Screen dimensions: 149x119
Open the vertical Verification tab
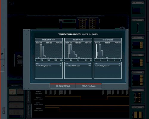pyautogui.click(x=29, y=110)
